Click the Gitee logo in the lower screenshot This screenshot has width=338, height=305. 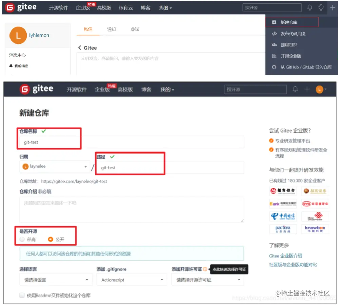[x=36, y=89]
